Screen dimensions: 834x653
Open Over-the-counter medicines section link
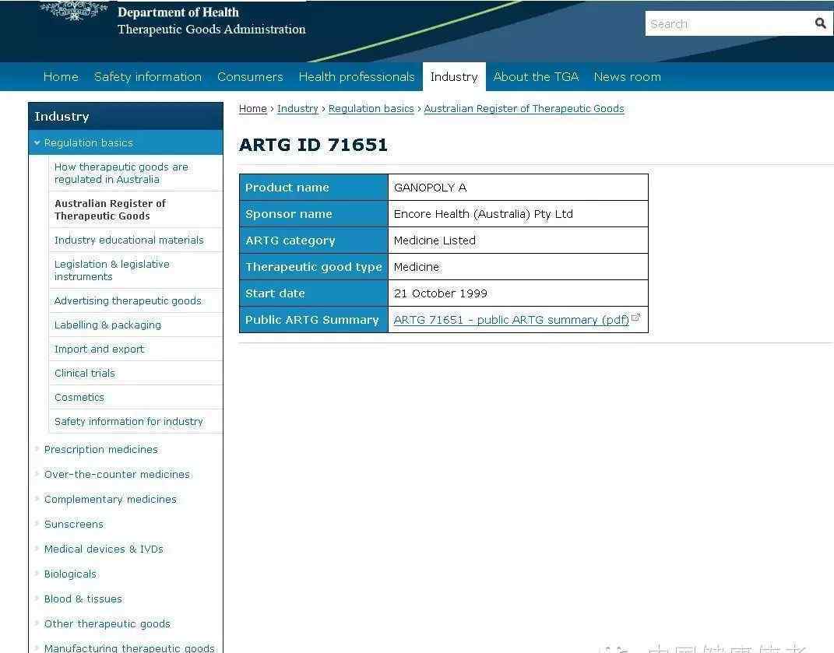click(117, 474)
